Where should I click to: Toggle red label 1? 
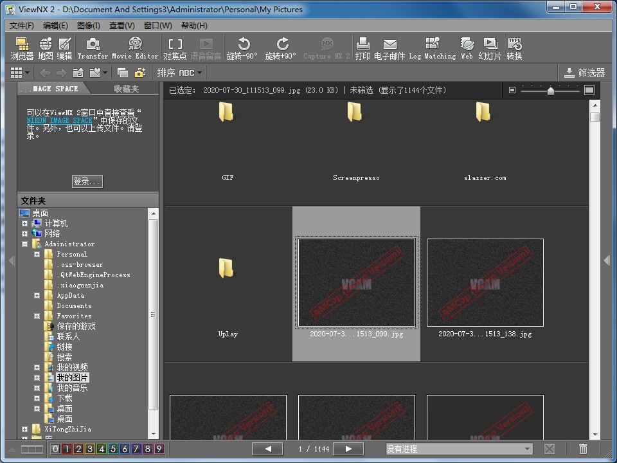pyautogui.click(x=67, y=449)
